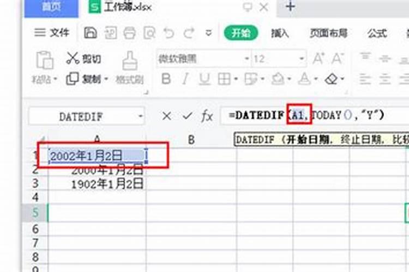Open the 文件 menu
409x272 pixels.
tap(52, 33)
